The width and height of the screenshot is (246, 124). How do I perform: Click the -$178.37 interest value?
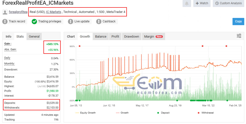[x=53, y=96]
